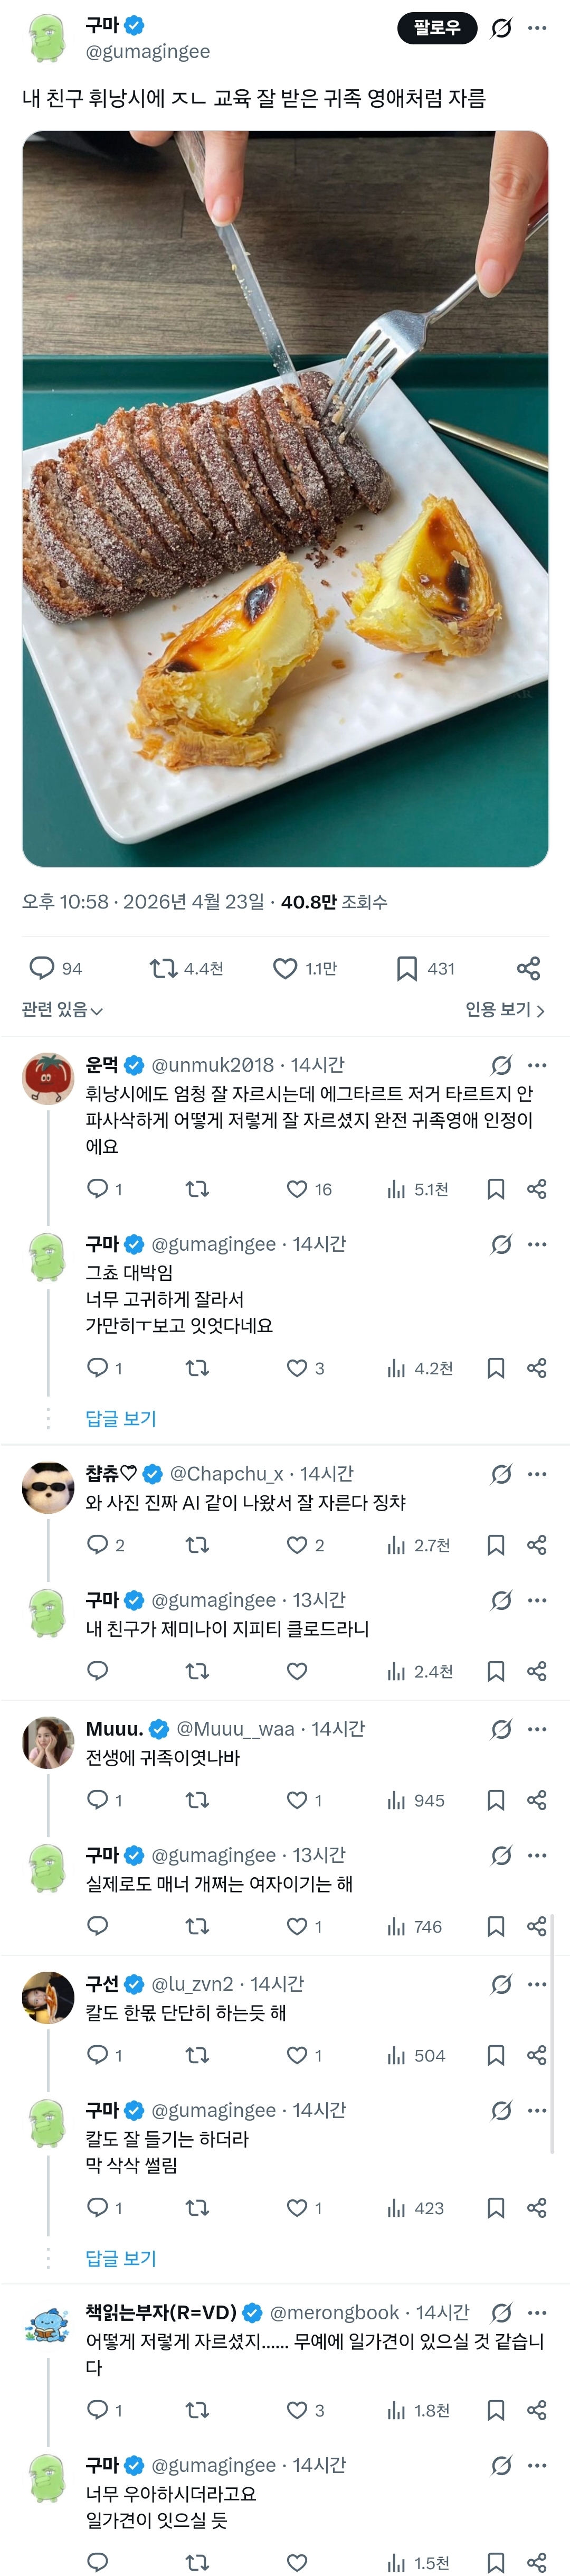Open @unmuk2018 profile handle link
The width and height of the screenshot is (570, 2576).
pos(212,1065)
